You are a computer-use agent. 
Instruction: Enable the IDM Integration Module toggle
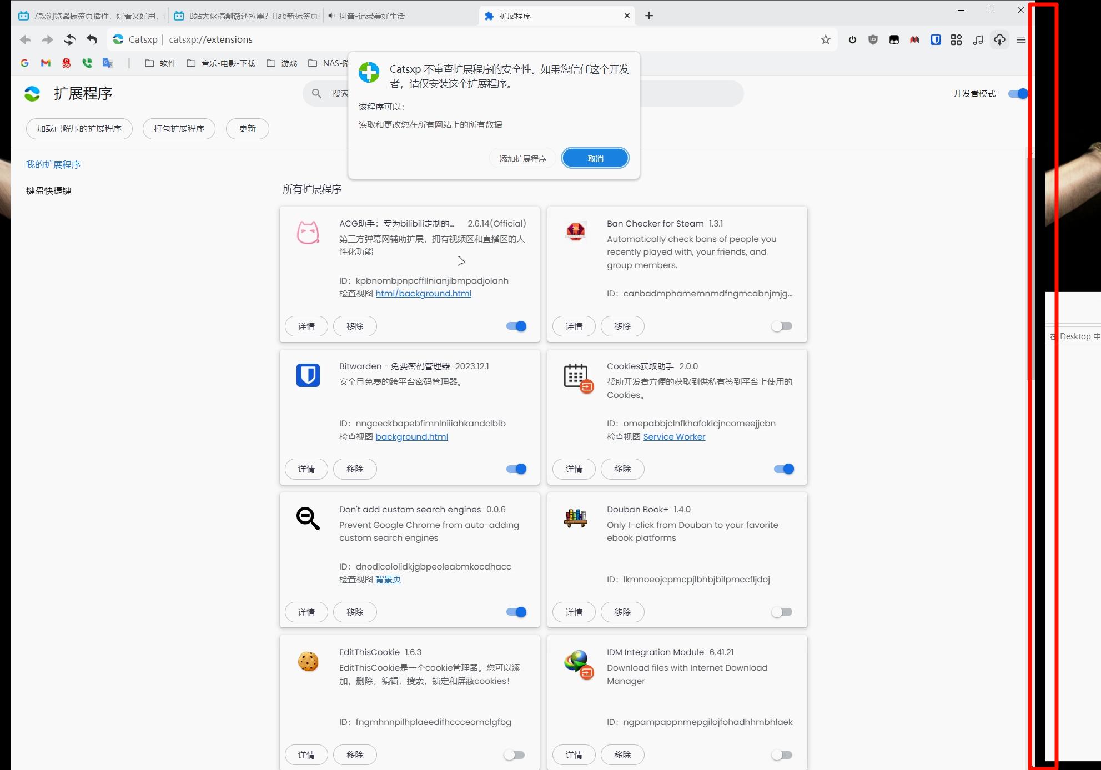[x=782, y=755]
